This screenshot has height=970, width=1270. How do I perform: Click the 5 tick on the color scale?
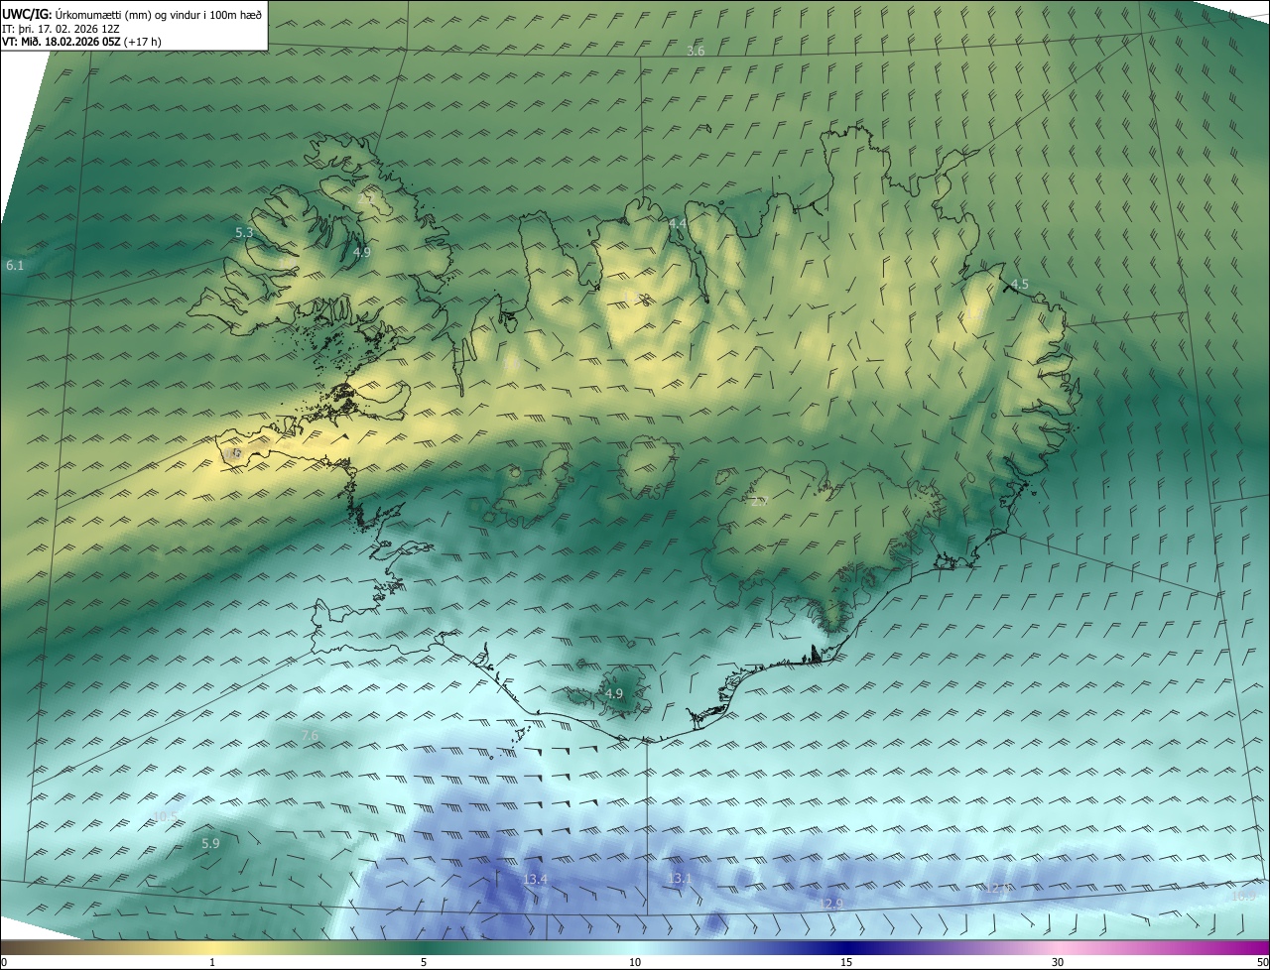click(424, 962)
